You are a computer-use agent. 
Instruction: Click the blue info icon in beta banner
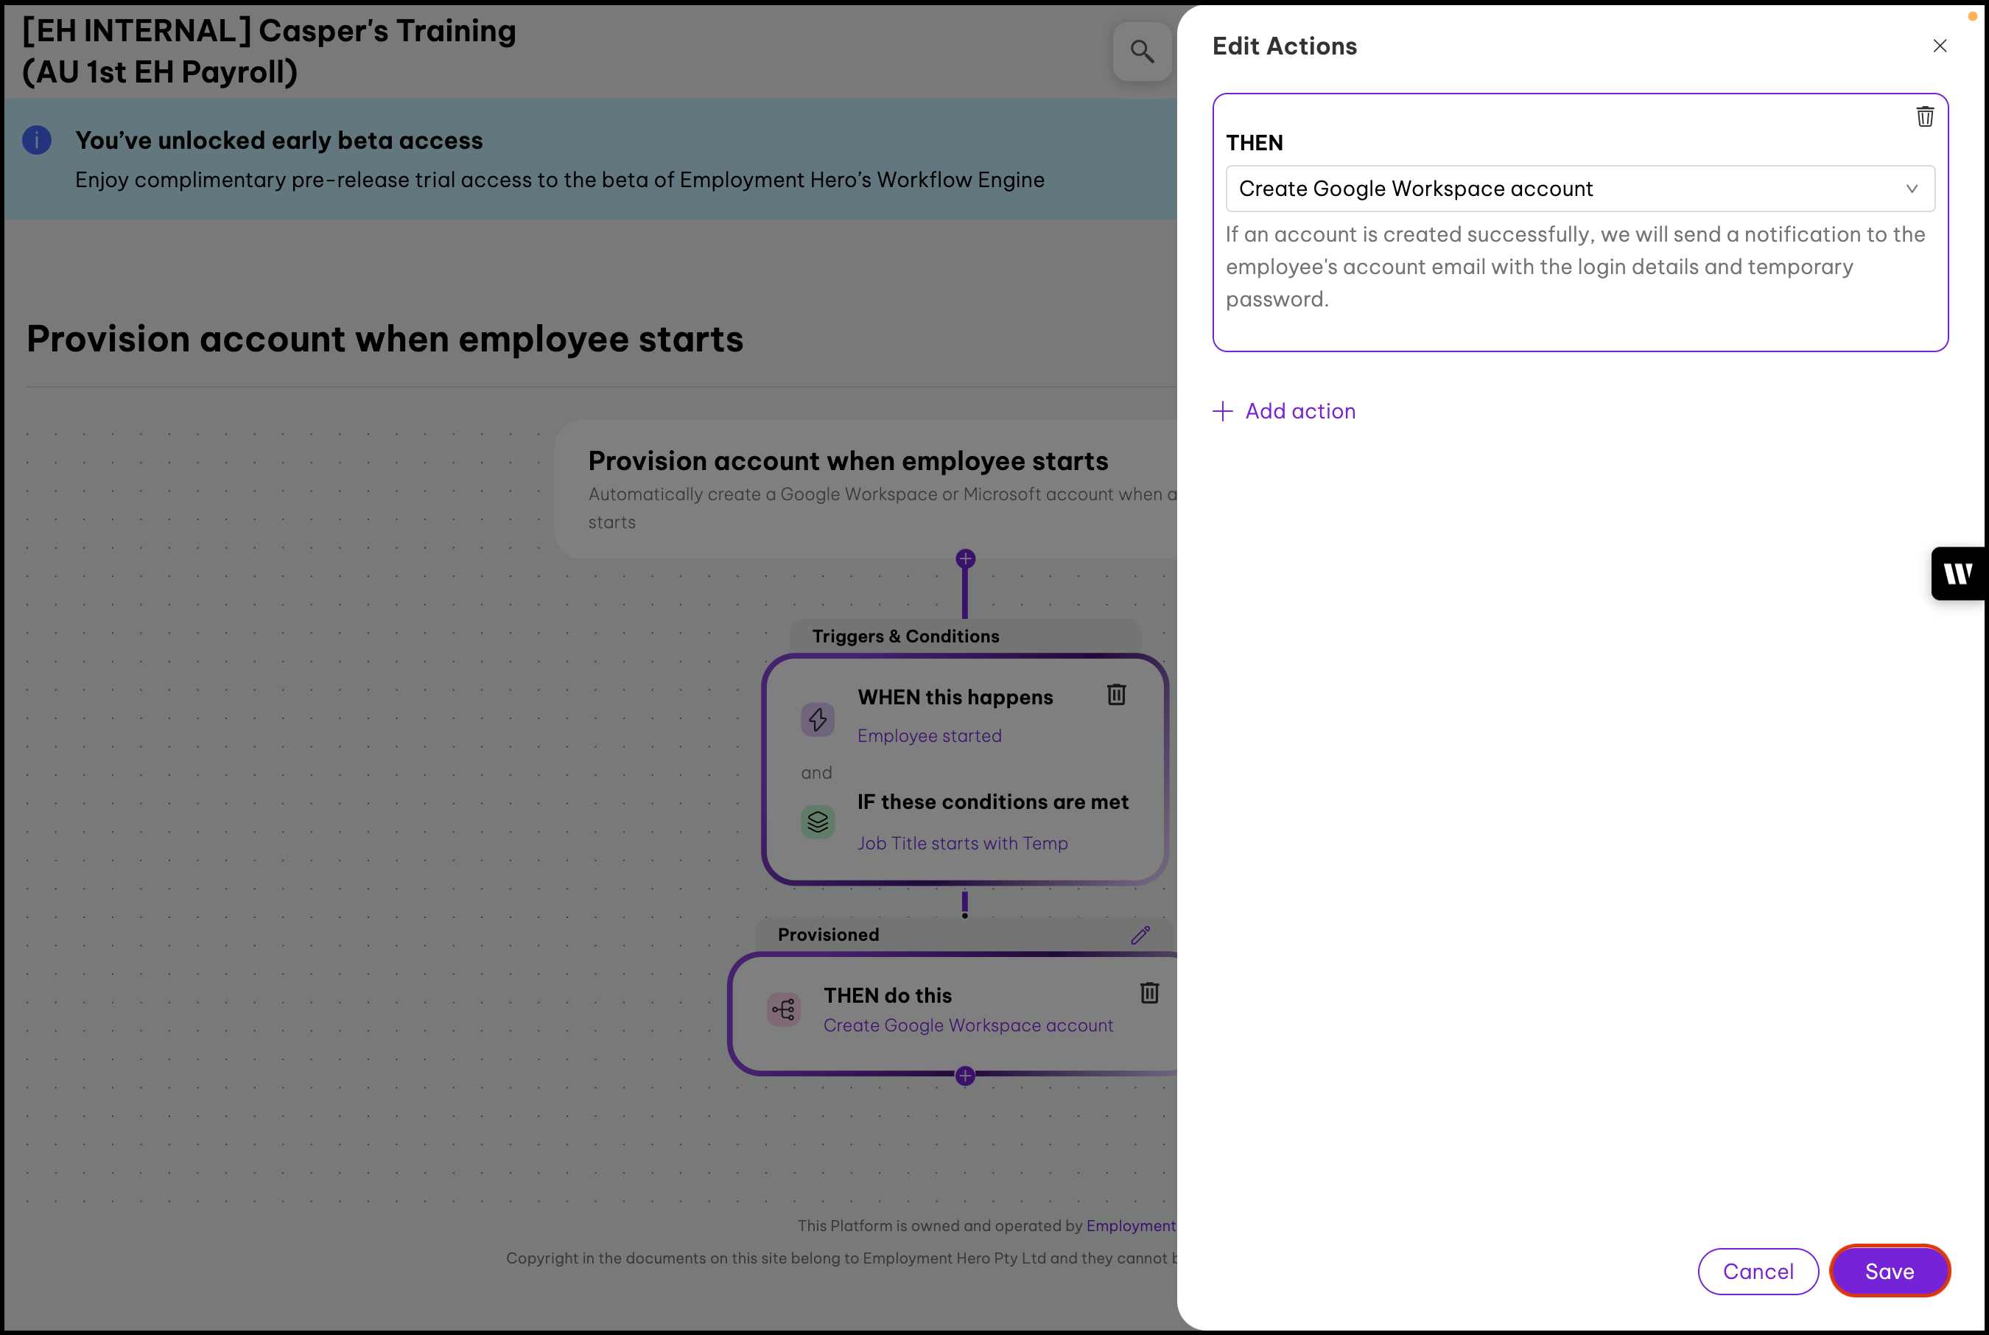[x=37, y=141]
